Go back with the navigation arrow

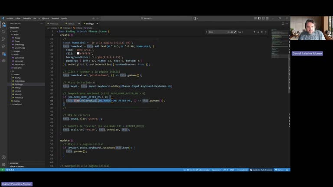click(94, 19)
